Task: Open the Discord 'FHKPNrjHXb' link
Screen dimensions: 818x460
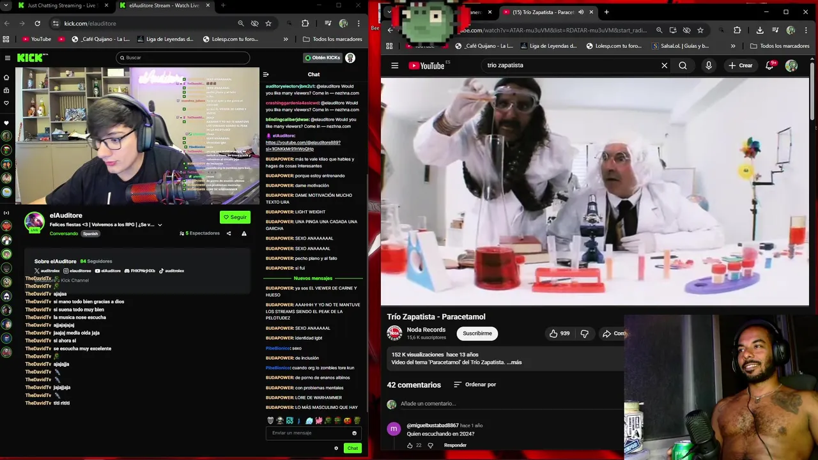Action: (140, 271)
